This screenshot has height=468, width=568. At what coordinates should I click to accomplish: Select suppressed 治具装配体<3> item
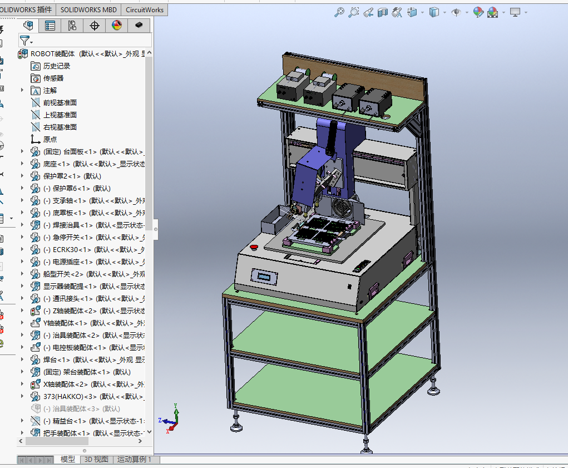pyautogui.click(x=82, y=409)
